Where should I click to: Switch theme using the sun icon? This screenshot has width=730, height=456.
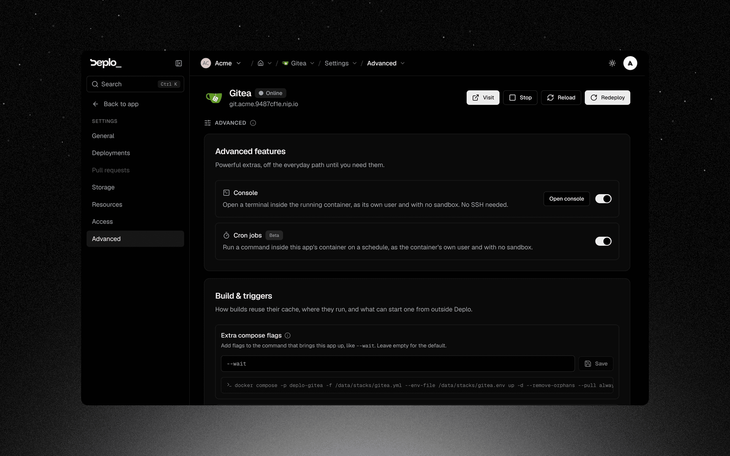612,63
